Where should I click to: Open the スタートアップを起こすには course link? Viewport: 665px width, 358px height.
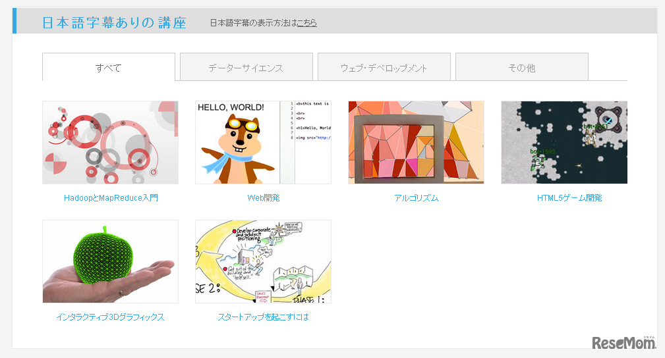tap(264, 317)
